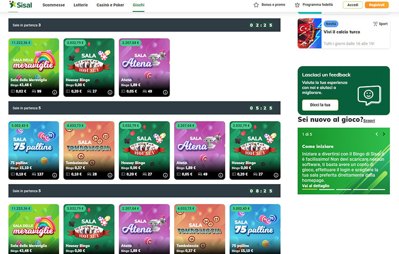Open info icon on first-row Atena card
The height and width of the screenshot is (254, 399).
165,92
